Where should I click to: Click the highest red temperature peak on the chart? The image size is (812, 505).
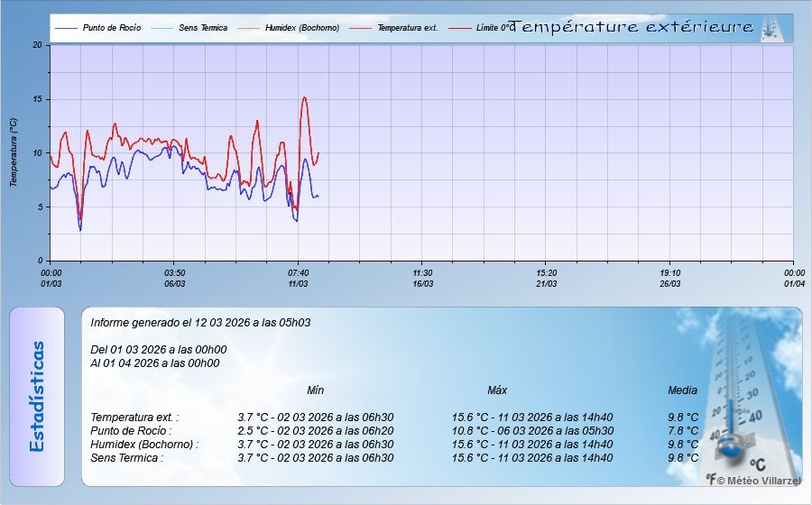[305, 97]
